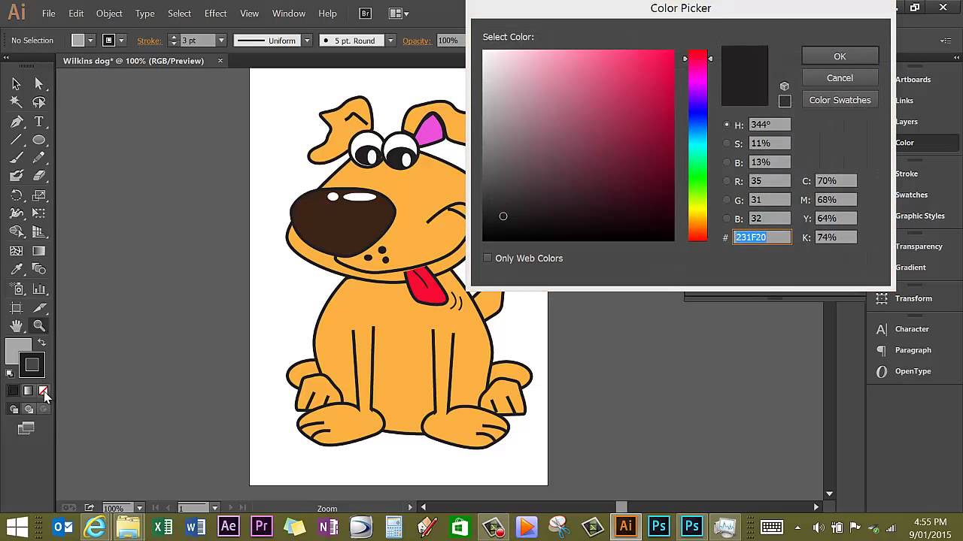Select the Artboard tool
The image size is (963, 541).
[x=16, y=307]
